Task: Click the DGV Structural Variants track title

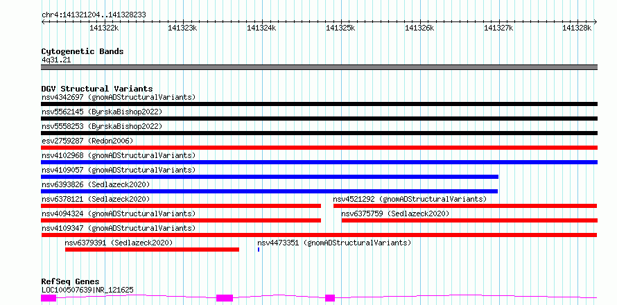Action: 97,89
